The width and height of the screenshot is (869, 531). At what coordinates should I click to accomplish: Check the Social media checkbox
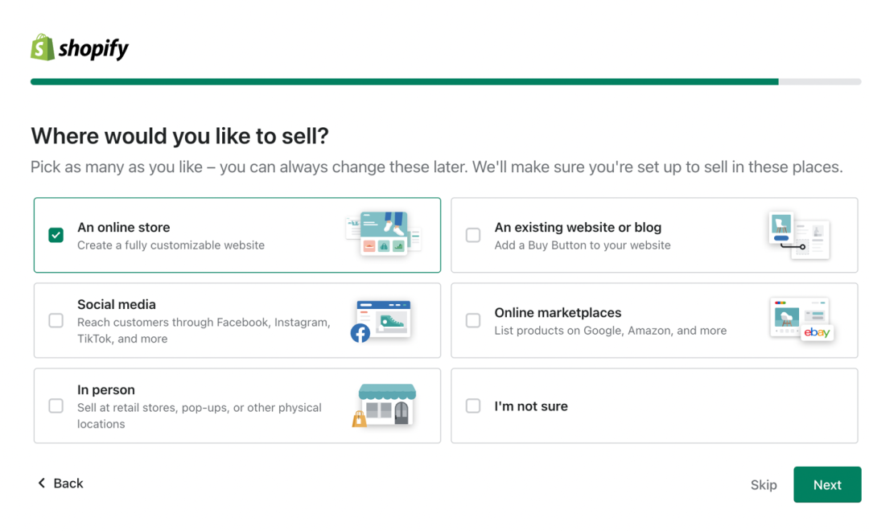click(x=56, y=320)
